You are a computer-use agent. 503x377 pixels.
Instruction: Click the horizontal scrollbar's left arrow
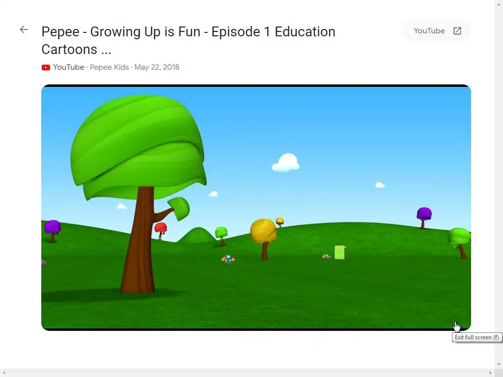pos(4,373)
